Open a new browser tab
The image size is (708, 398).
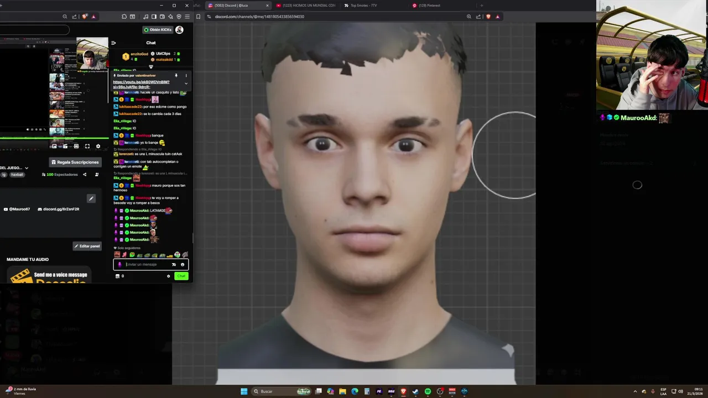point(482,6)
